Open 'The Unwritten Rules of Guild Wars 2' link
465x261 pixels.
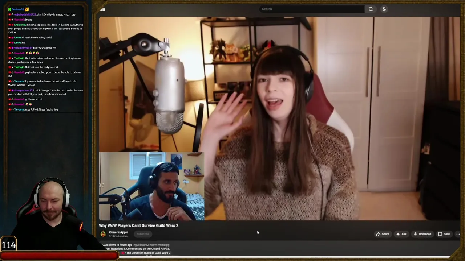(x=148, y=253)
